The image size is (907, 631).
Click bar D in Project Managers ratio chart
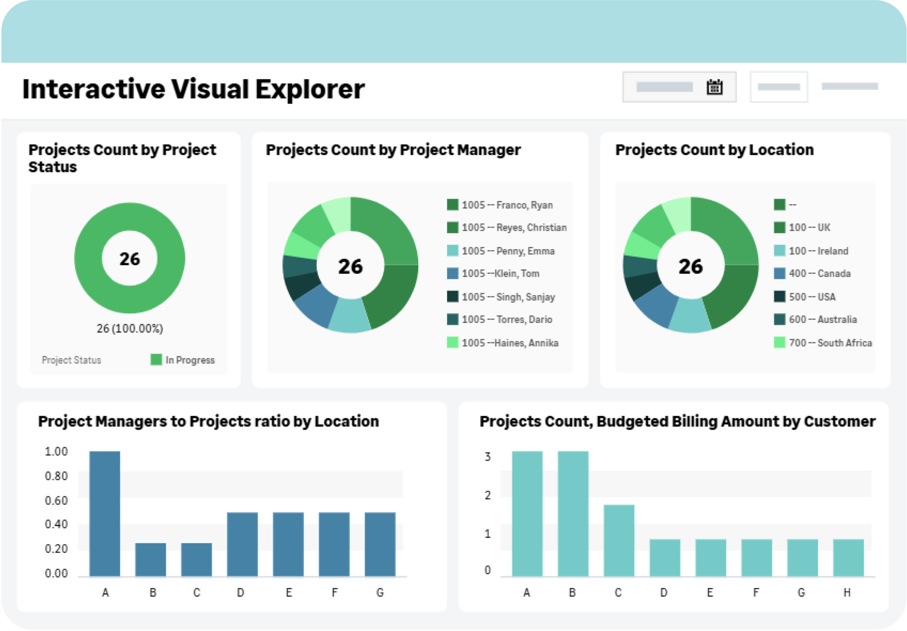(242, 545)
